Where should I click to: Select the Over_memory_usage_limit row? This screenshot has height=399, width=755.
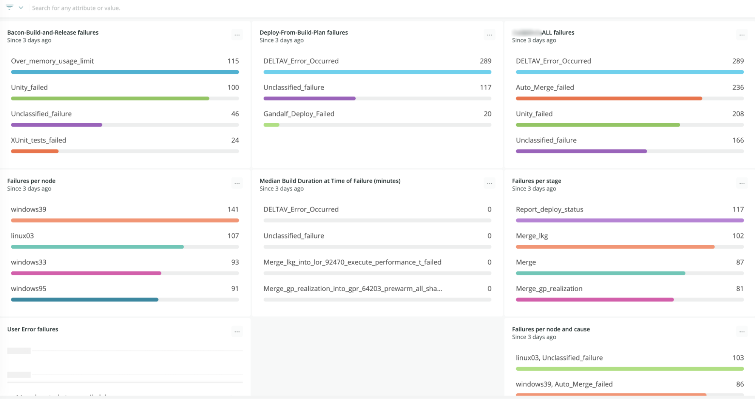tap(125, 61)
